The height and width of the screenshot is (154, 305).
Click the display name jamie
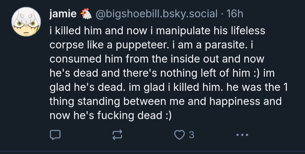(x=63, y=14)
